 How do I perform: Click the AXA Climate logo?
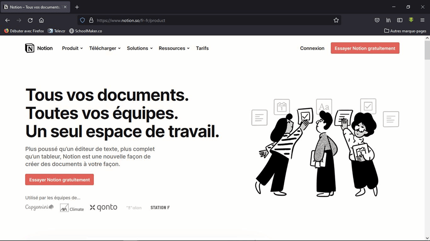tap(72, 208)
